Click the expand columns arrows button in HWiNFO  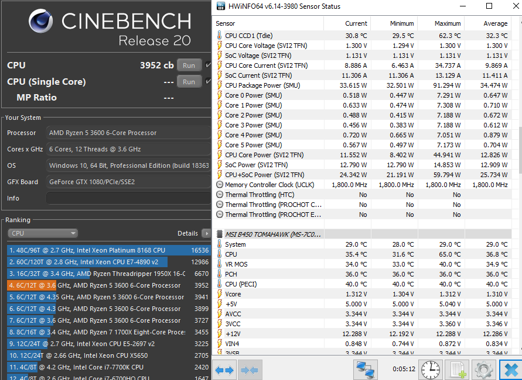pyautogui.click(x=224, y=369)
